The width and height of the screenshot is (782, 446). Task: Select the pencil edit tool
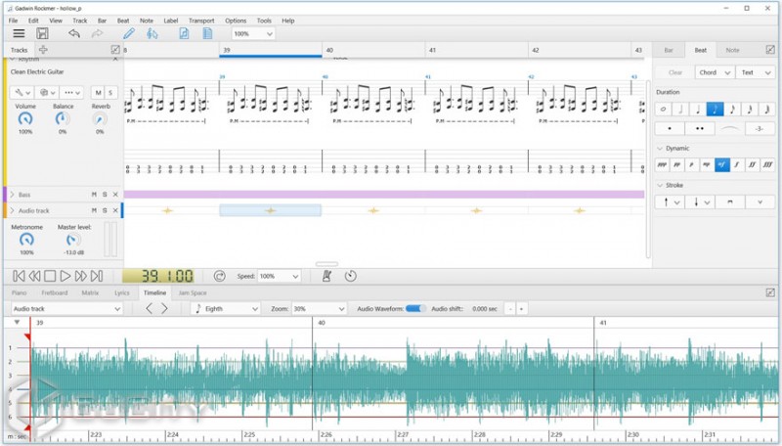129,33
